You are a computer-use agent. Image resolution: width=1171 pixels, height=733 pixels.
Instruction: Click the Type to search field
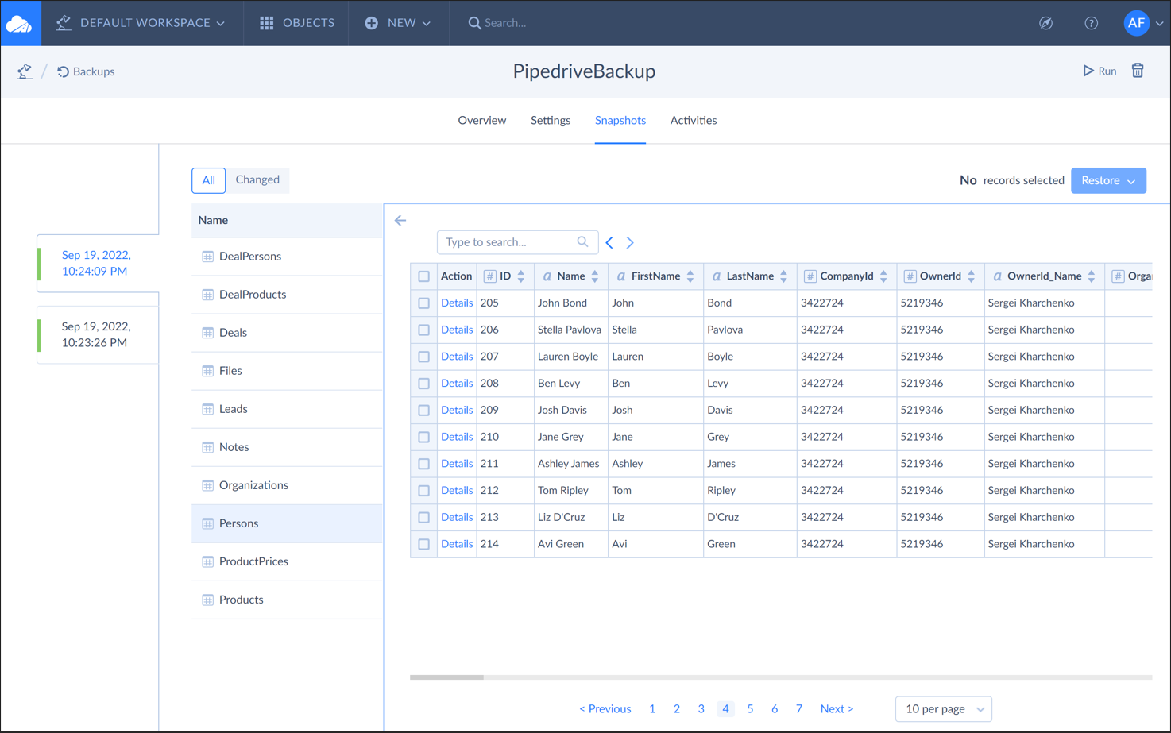(x=508, y=241)
